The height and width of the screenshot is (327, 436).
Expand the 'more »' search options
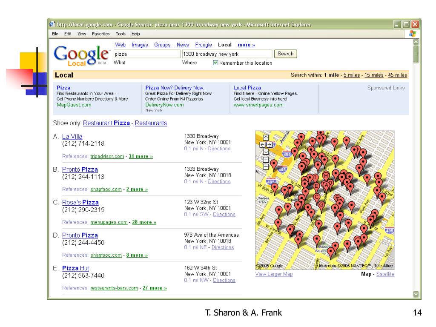coord(247,45)
